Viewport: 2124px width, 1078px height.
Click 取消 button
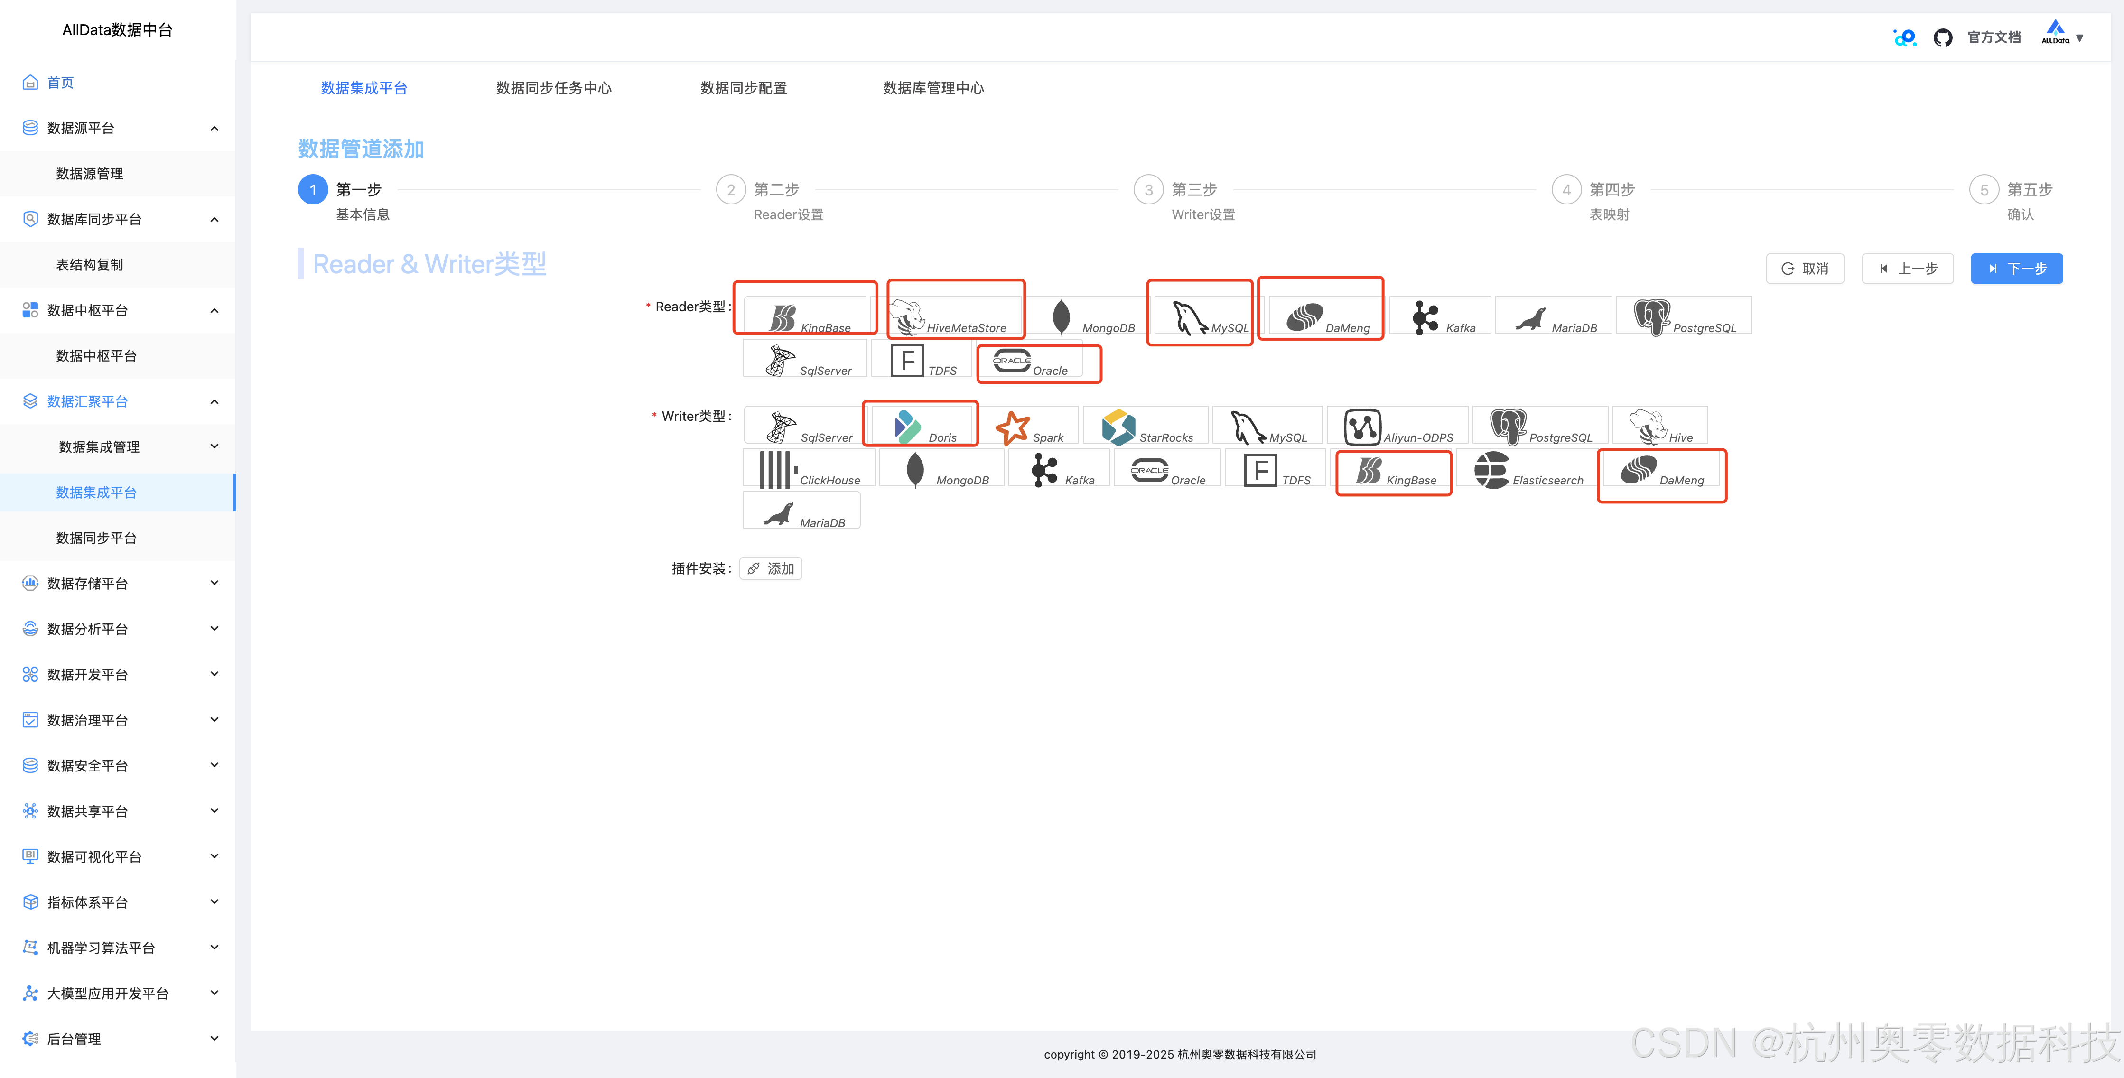1805,269
